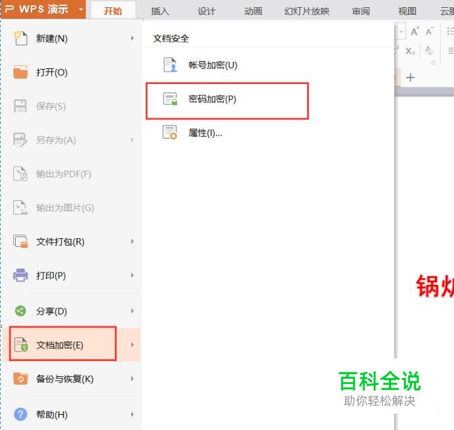
Task: Expand the 帮助(H) submenu arrow
Action: click(133, 414)
